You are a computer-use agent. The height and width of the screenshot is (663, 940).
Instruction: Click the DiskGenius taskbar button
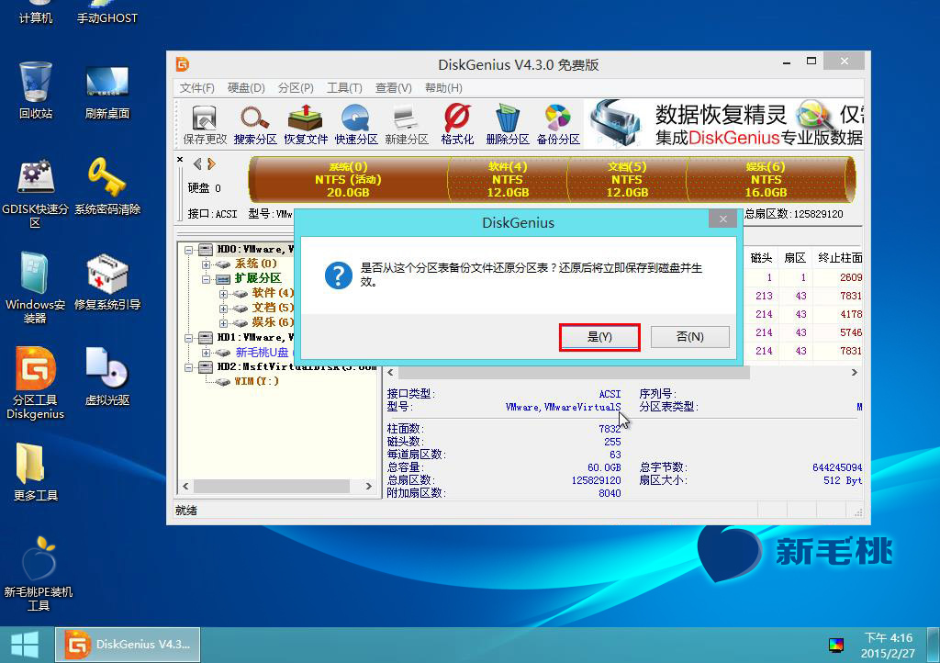[128, 645]
